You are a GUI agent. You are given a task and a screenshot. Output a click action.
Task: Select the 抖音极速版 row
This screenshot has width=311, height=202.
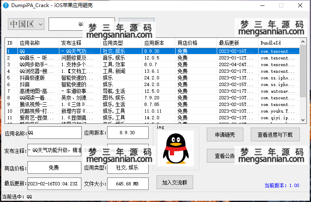(x=153, y=78)
